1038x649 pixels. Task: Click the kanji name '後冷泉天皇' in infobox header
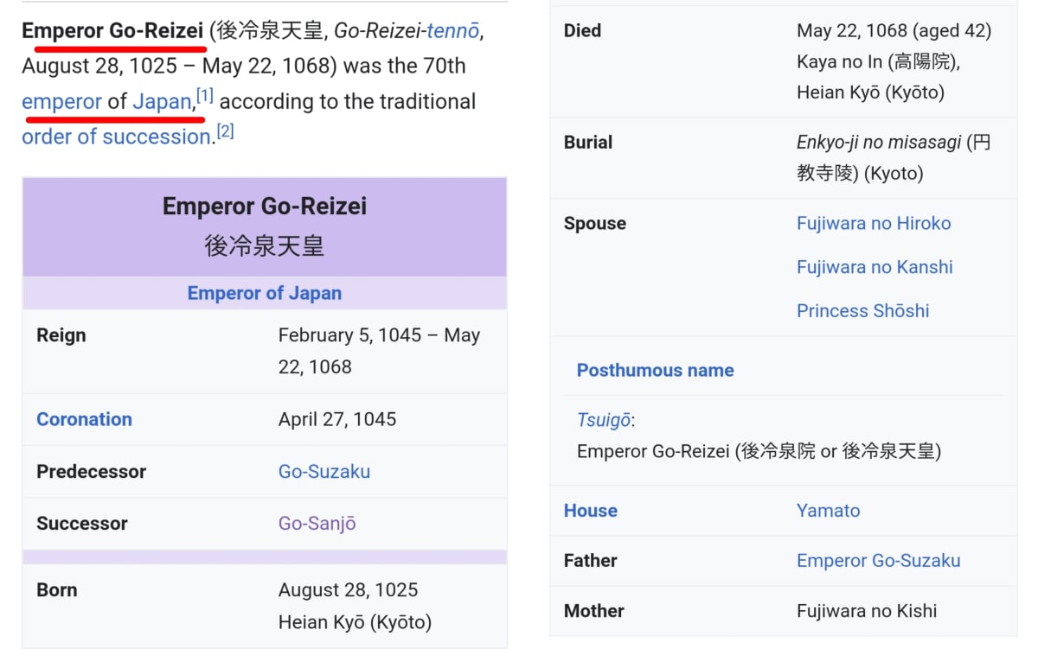[265, 245]
